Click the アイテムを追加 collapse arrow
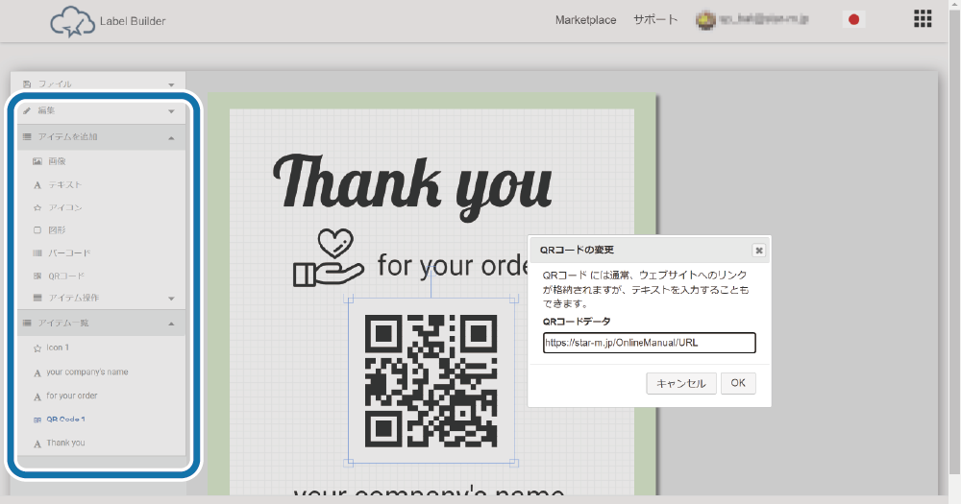 (x=172, y=138)
